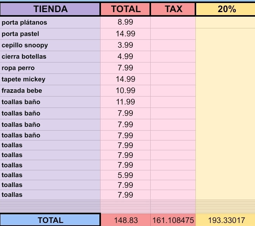The image size is (255, 226).
Task: Click the 11.99 price cell
Action: (125, 102)
